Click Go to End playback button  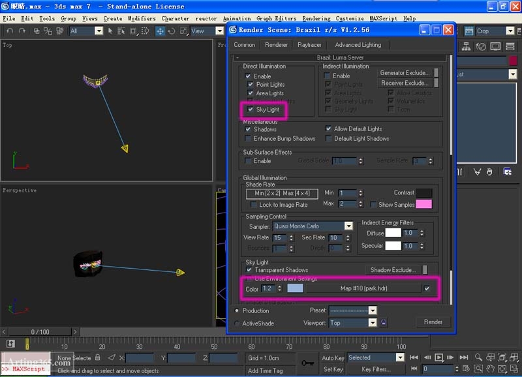(x=464, y=357)
